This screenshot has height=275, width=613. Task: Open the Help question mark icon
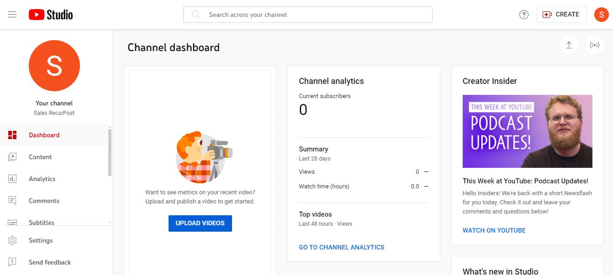pyautogui.click(x=524, y=15)
